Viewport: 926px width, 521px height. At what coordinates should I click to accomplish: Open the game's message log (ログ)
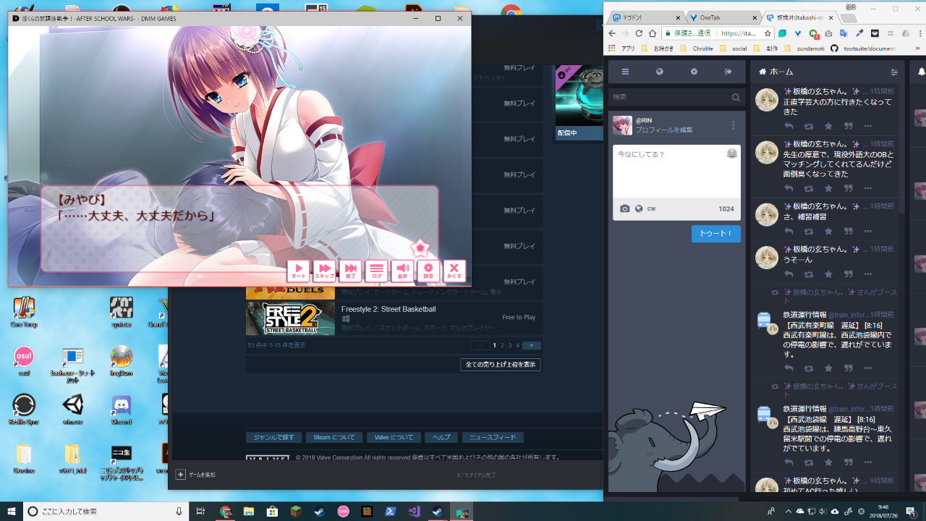[376, 271]
